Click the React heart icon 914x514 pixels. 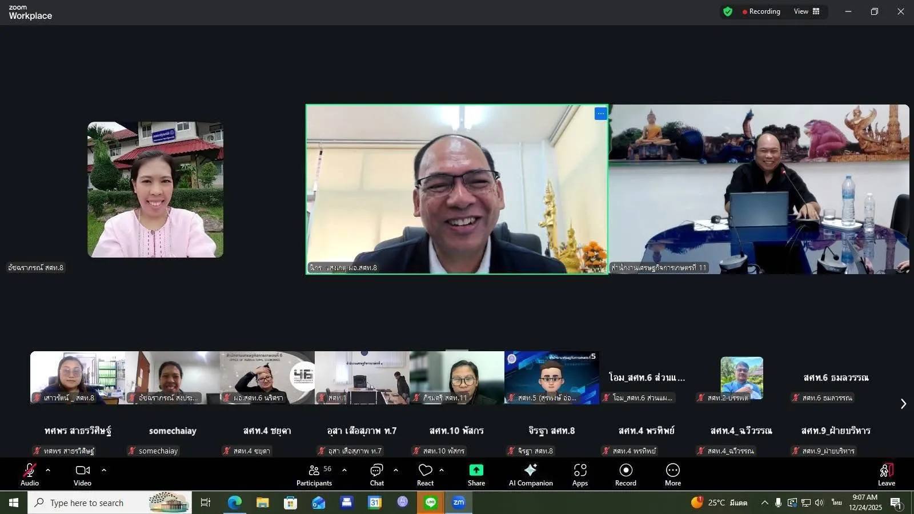click(x=425, y=474)
